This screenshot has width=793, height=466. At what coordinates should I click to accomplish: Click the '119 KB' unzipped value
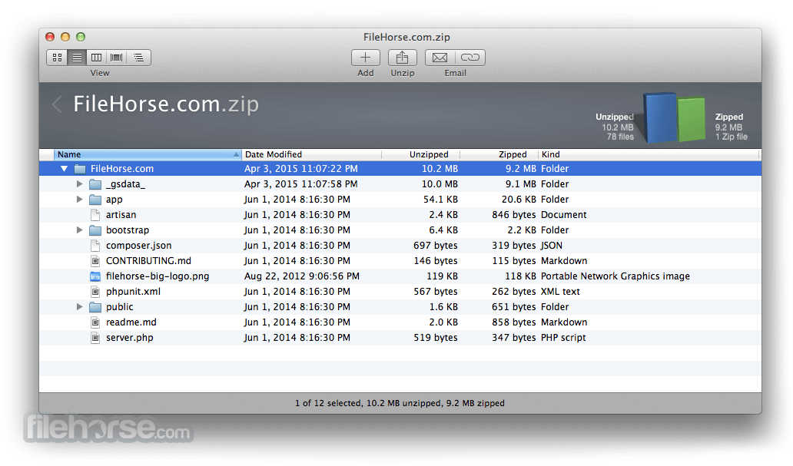click(x=442, y=276)
